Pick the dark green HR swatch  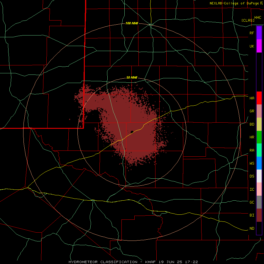[259, 137]
